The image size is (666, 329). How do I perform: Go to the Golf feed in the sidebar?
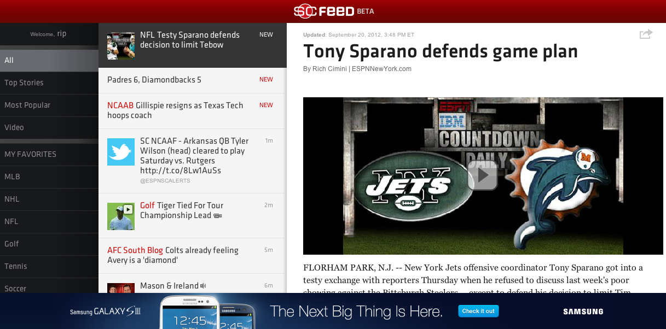(x=49, y=244)
